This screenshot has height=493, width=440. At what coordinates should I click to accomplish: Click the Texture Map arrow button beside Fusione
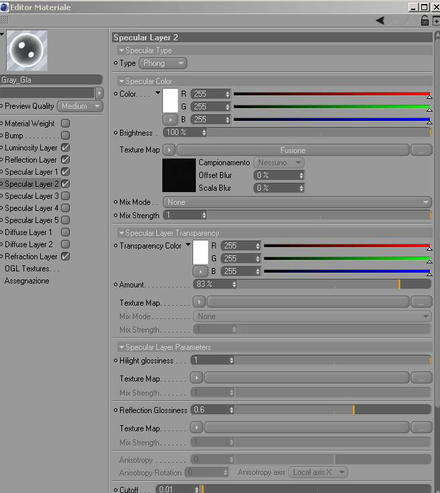(x=169, y=150)
